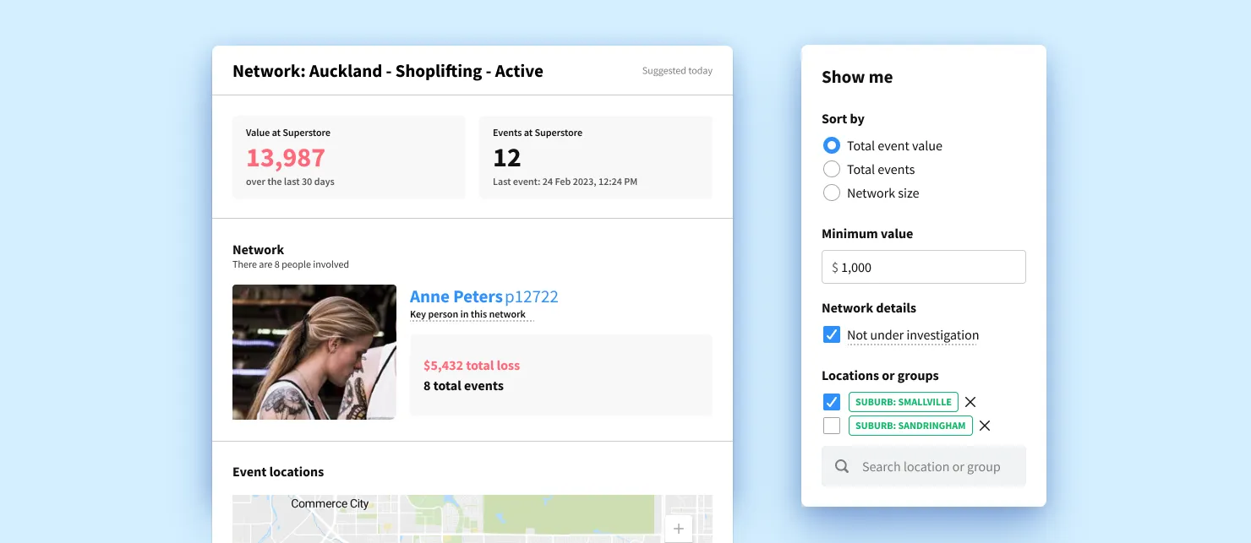This screenshot has height=543, width=1251.
Task: Open Anne Peters profile link
Action: (x=456, y=296)
